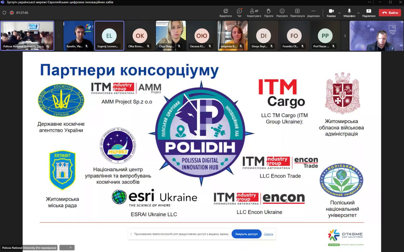Open Додатково more actions menu
The width and height of the screenshot is (404, 252).
coord(313,12)
